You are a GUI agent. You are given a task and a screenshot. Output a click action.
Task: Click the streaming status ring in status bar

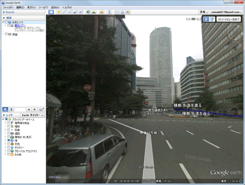click(x=241, y=181)
